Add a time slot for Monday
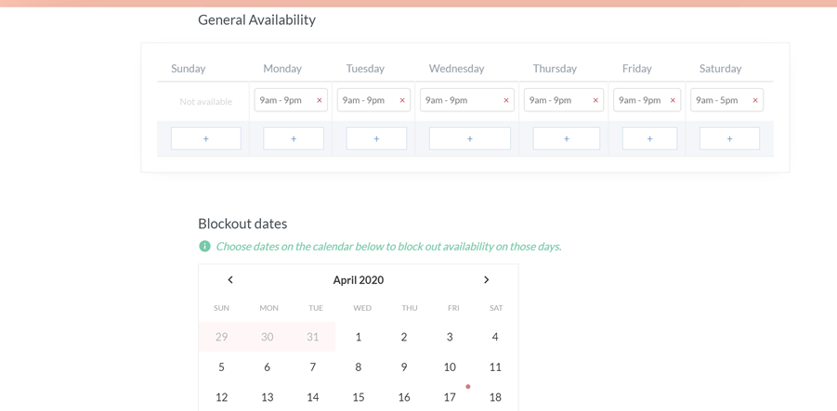This screenshot has width=837, height=411. pyautogui.click(x=294, y=138)
